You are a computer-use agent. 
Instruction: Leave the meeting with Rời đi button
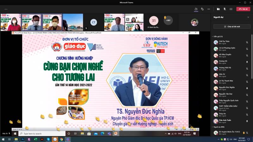243,9
